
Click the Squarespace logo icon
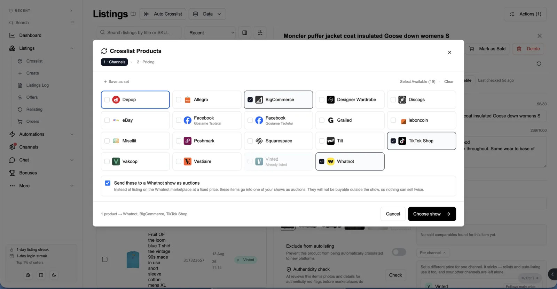click(259, 141)
